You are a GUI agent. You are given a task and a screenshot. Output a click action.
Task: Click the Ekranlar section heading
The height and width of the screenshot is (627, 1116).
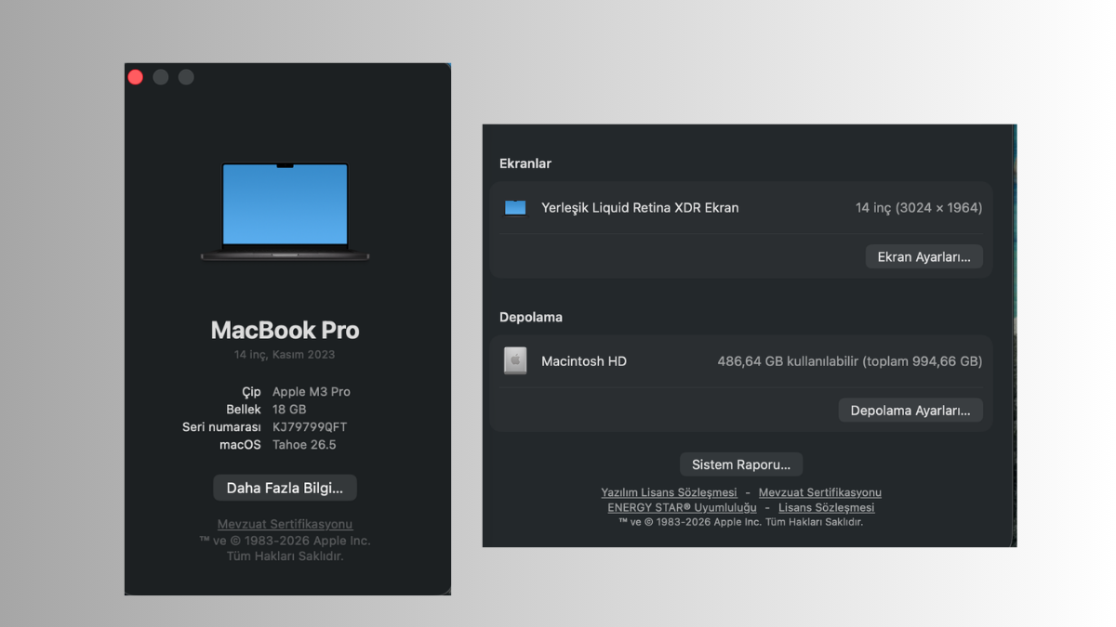pos(525,163)
